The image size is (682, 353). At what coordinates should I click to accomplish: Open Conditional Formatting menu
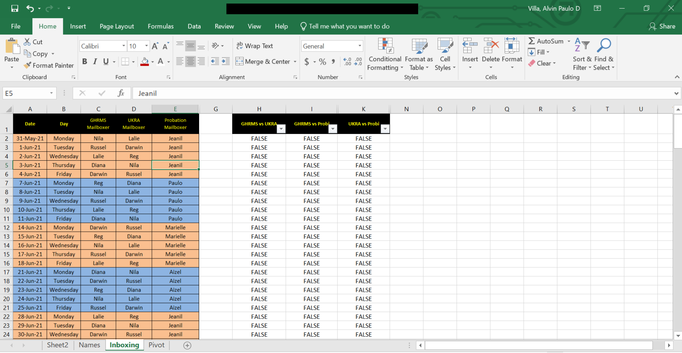click(385, 54)
